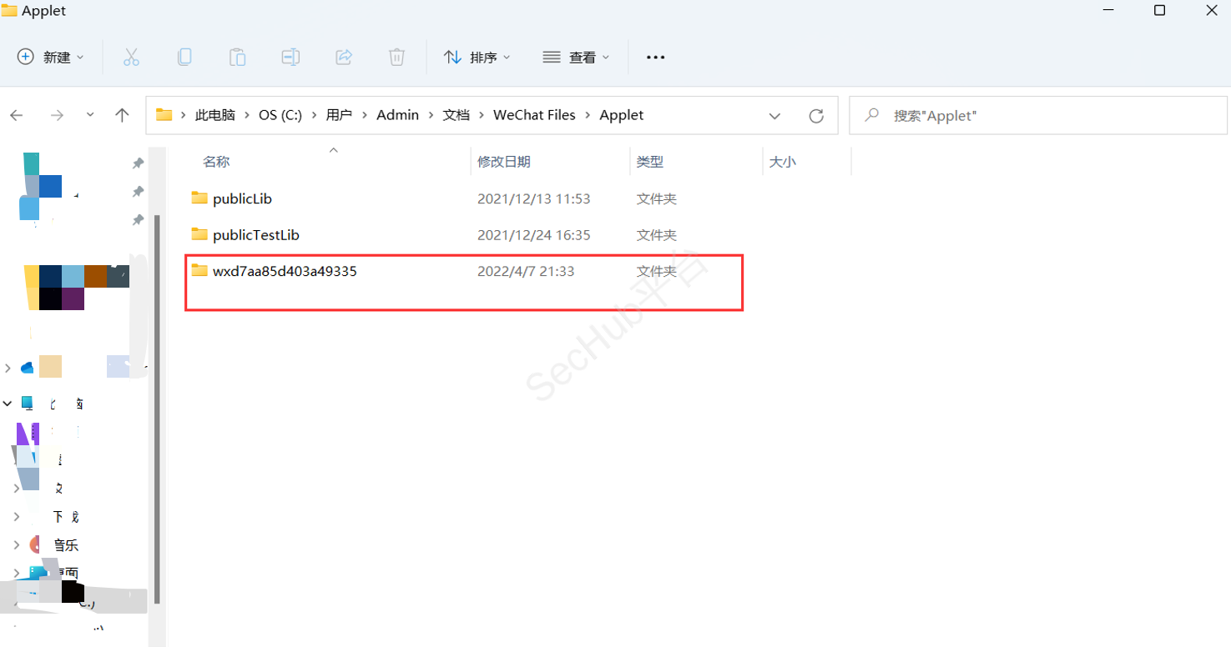This screenshot has height=647, width=1231.
Task: Open the 查看 (View) dropdown
Action: pos(576,57)
